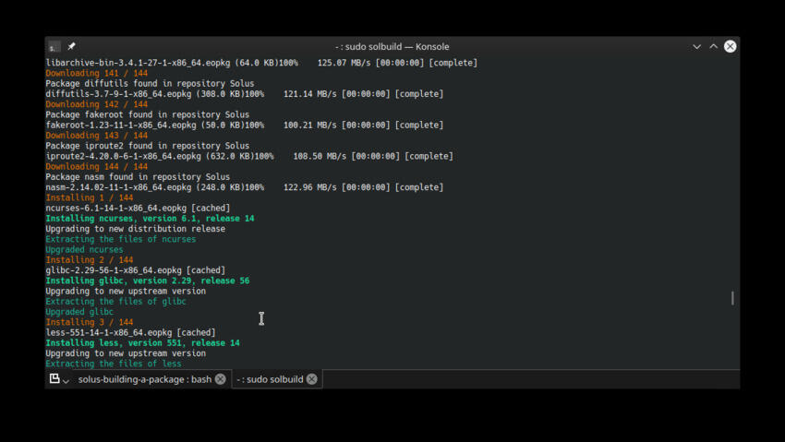
Task: Select the sudo solbuild tab
Action: 270,379
